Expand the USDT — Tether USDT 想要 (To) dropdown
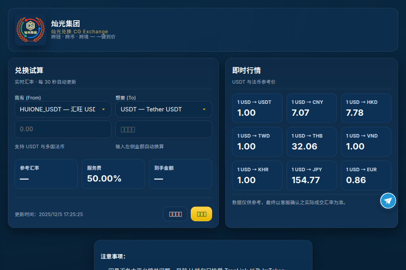The image size is (406, 270). point(163,109)
